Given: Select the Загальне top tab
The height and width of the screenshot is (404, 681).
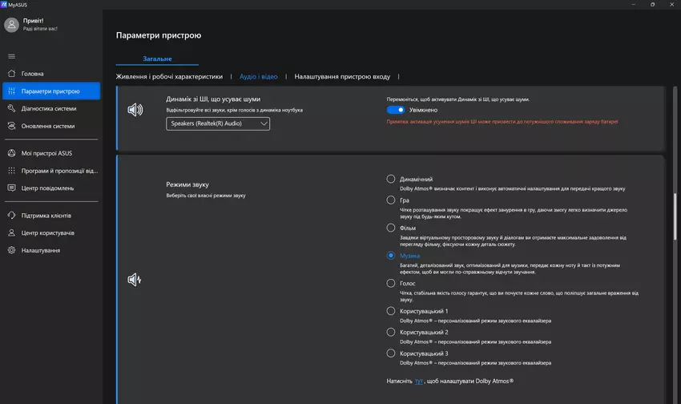Looking at the screenshot, I should tap(157, 59).
